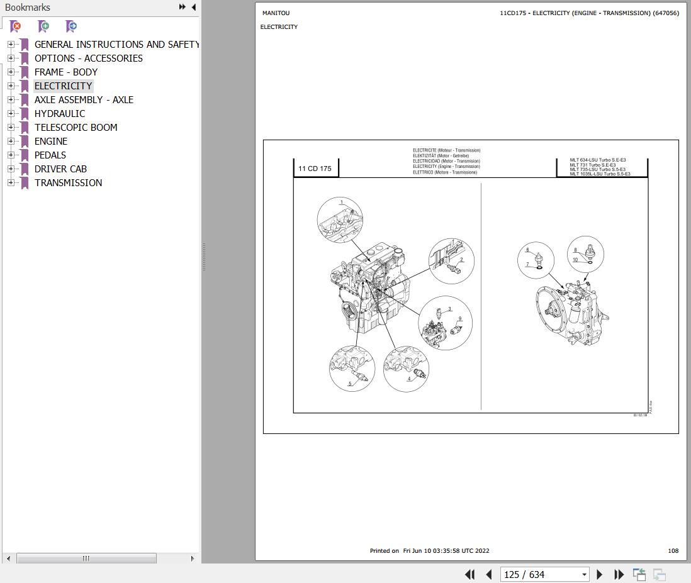Image resolution: width=691 pixels, height=583 pixels.
Task: Jump to HYDRAULIC bookmark
Action: point(60,114)
